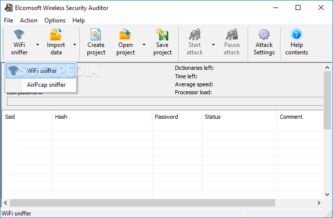Click the horizontal scrollbar right arrow

(319, 203)
